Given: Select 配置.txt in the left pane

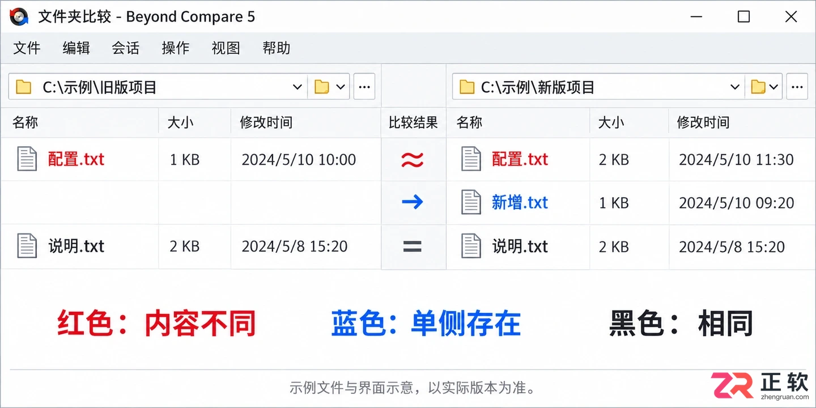Looking at the screenshot, I should tap(76, 159).
